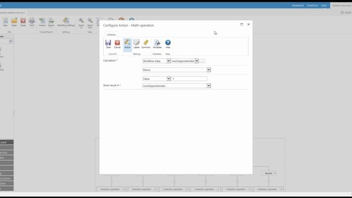Screen dimensions: 352x198
Task: Click the 'Store result in *' label
Action: (x=112, y=85)
